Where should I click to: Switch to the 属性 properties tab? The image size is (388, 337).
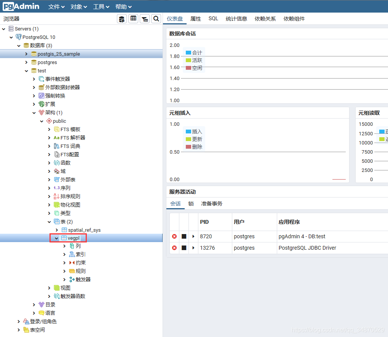[x=195, y=19]
